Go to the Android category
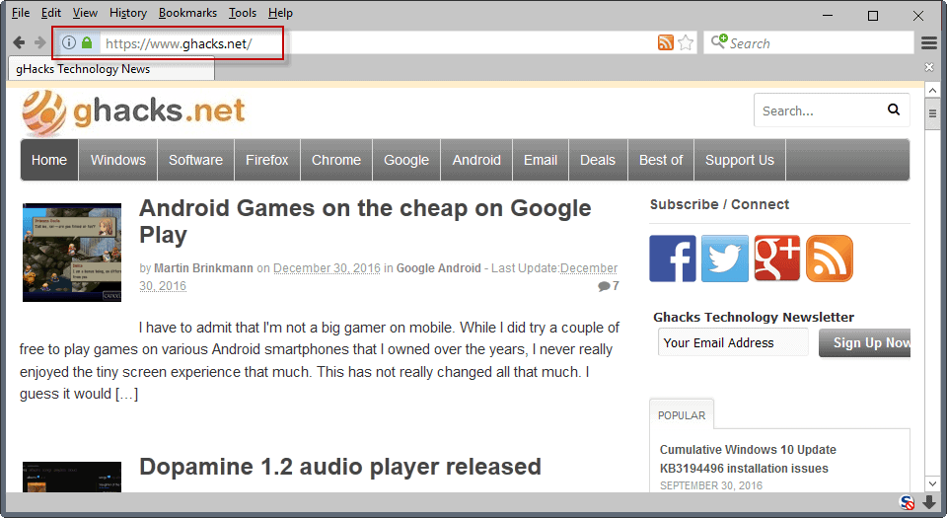Screen dimensions: 947x518 point(476,160)
